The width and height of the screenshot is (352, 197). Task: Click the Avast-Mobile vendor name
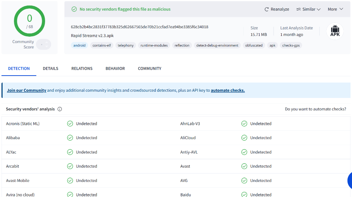[18, 180]
